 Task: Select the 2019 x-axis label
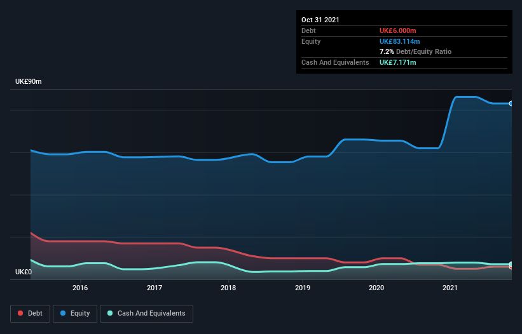tap(303, 288)
